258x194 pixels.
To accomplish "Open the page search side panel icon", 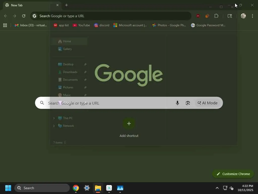I will 230,16.
